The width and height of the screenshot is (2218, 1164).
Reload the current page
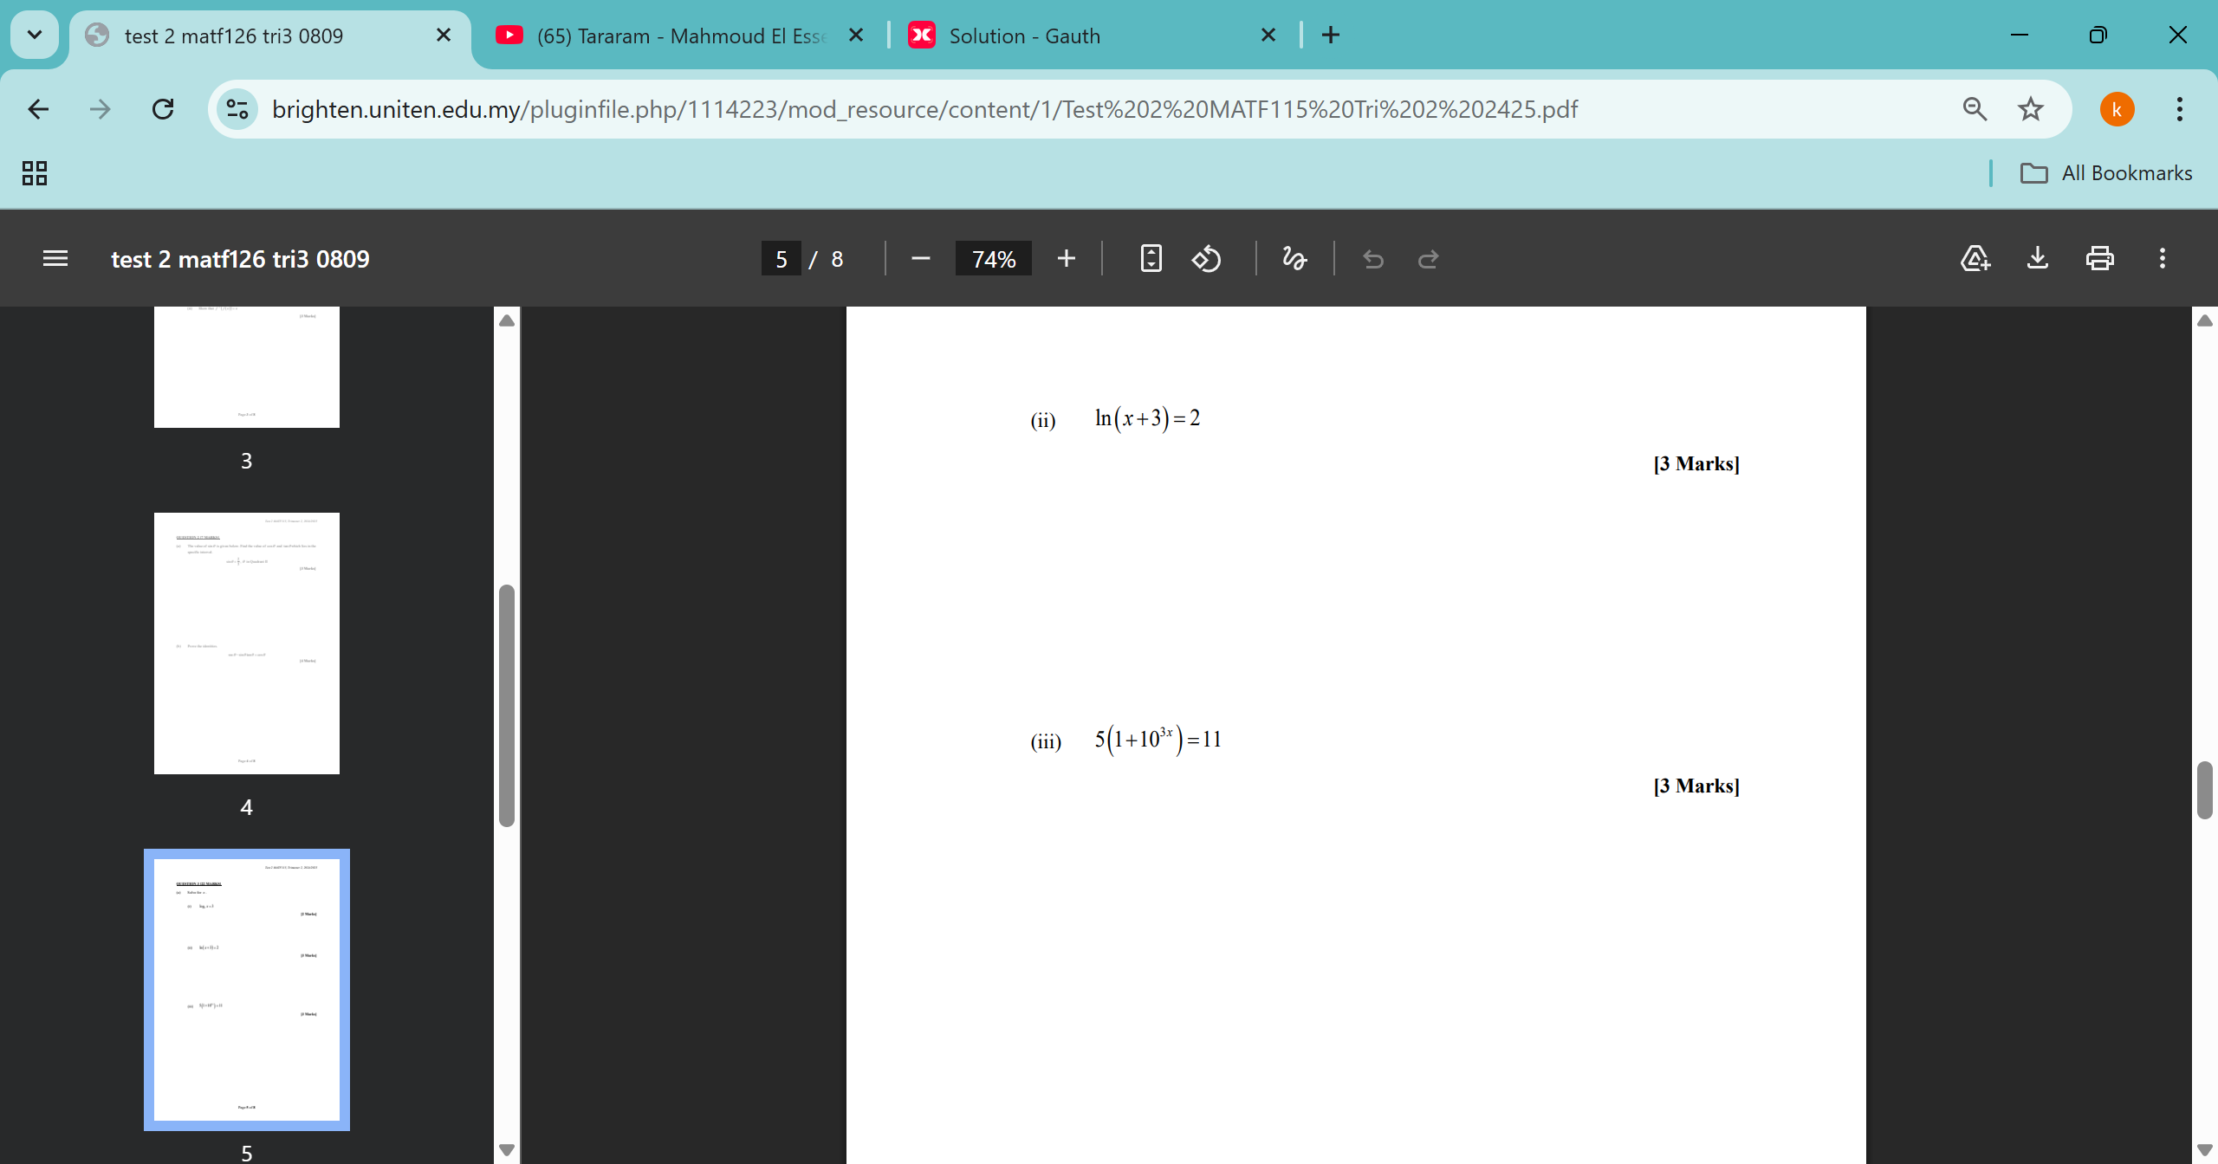pos(163,109)
